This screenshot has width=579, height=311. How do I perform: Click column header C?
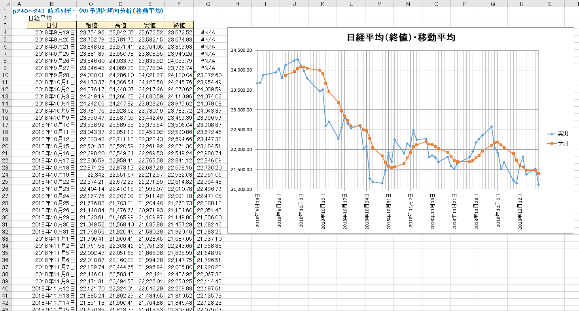91,4
